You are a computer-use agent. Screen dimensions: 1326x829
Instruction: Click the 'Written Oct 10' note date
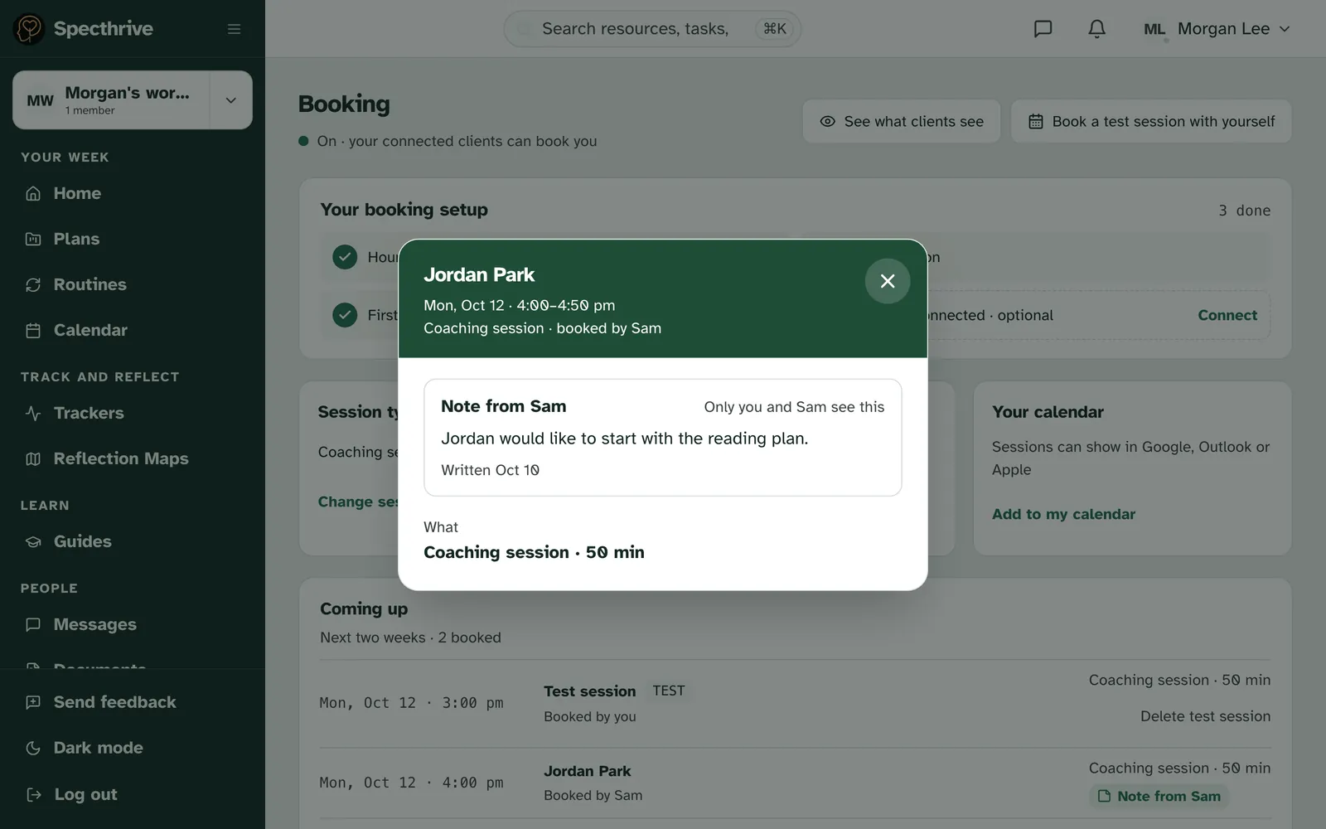coord(490,470)
